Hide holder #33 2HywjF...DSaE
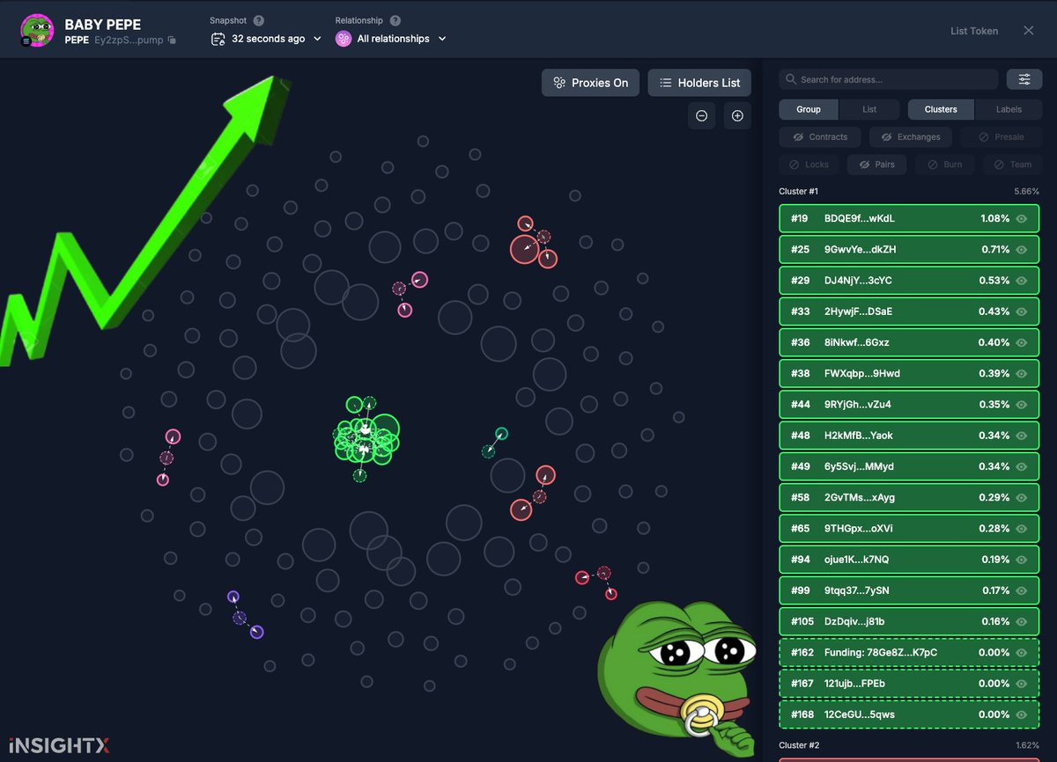 click(1022, 311)
